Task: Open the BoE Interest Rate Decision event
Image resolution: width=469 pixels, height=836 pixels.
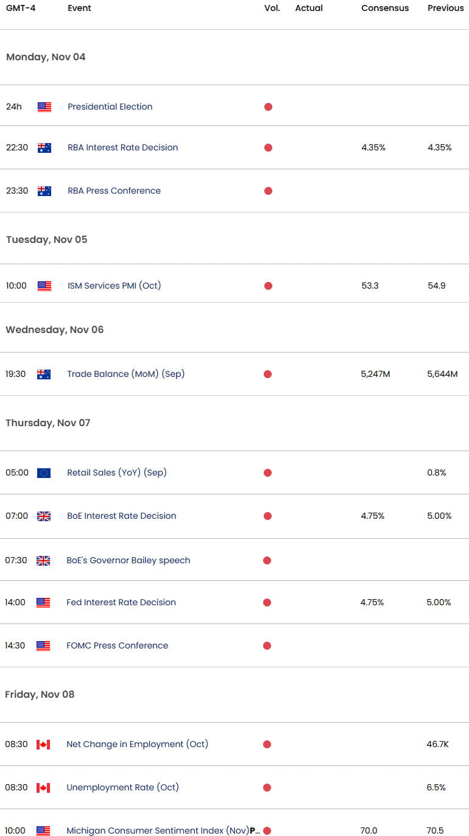Action: 122,516
